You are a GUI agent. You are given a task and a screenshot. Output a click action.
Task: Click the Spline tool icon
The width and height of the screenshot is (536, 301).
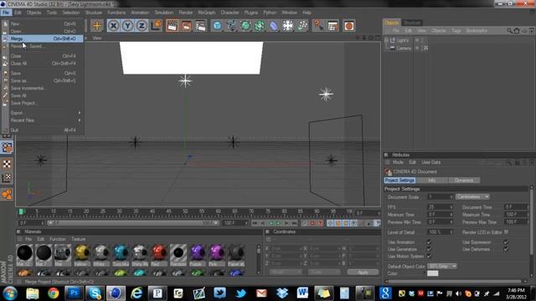pos(231,26)
